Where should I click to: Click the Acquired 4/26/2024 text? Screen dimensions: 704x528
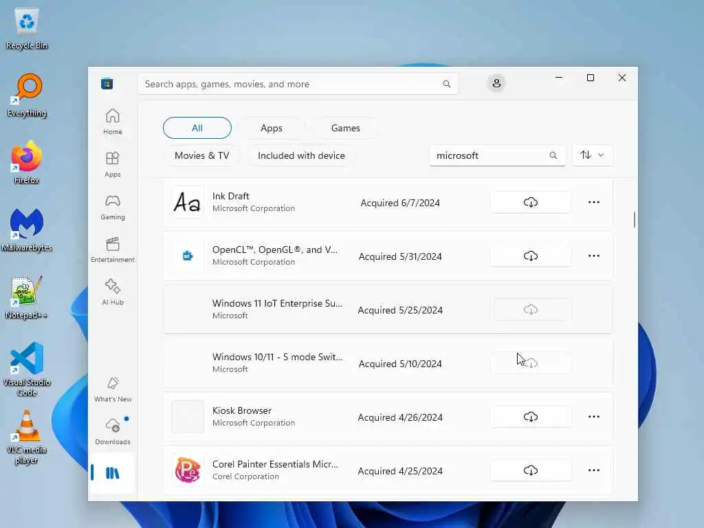pyautogui.click(x=400, y=417)
